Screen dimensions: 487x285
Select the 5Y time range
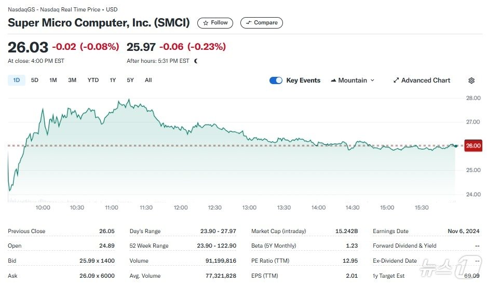click(130, 80)
